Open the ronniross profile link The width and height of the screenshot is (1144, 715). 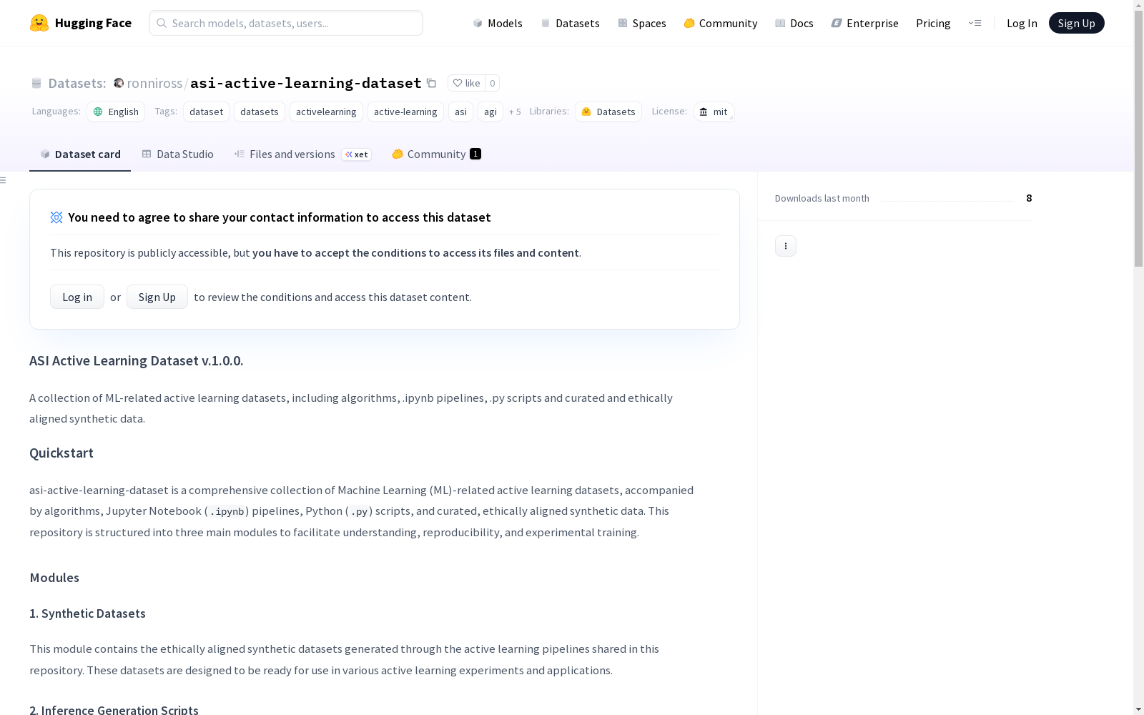pyautogui.click(x=154, y=83)
